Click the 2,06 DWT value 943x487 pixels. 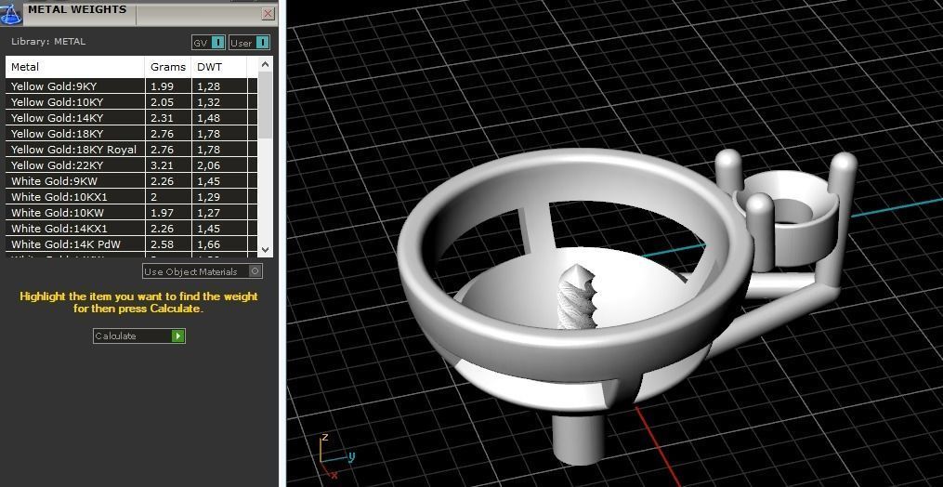point(209,165)
